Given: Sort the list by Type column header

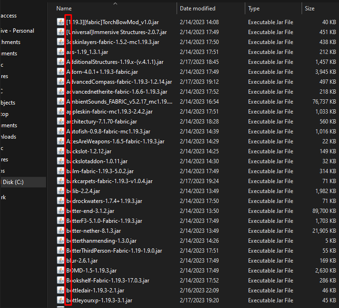Looking at the screenshot, I should [254, 9].
